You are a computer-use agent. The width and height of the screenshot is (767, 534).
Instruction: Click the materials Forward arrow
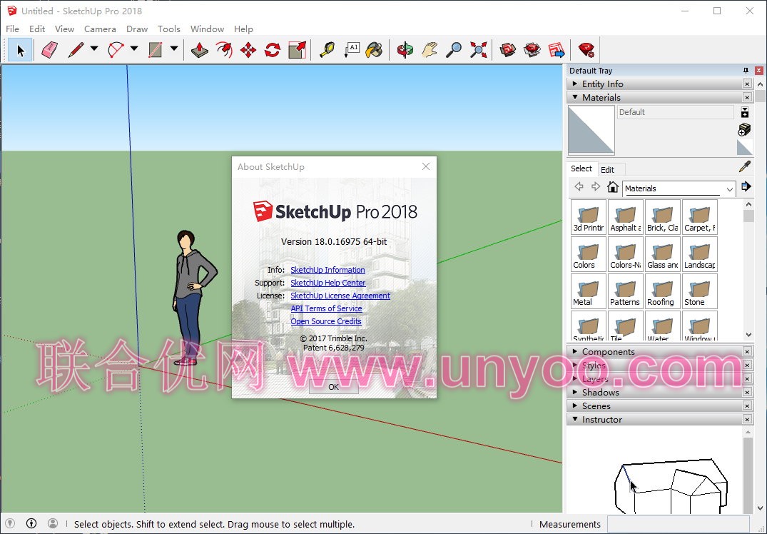tap(595, 187)
